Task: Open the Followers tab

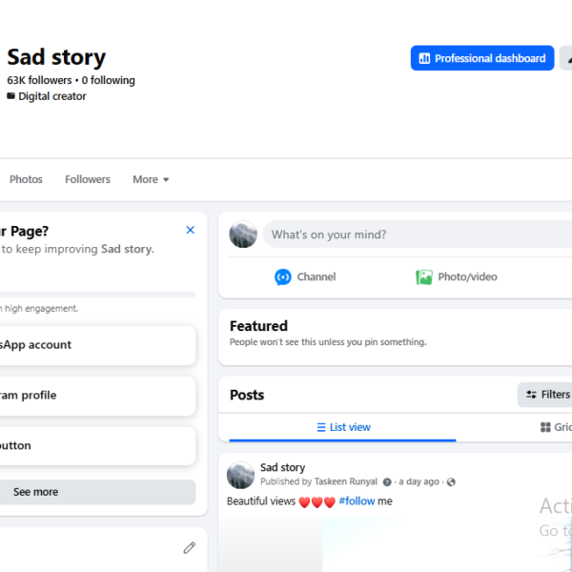Action: (88, 179)
